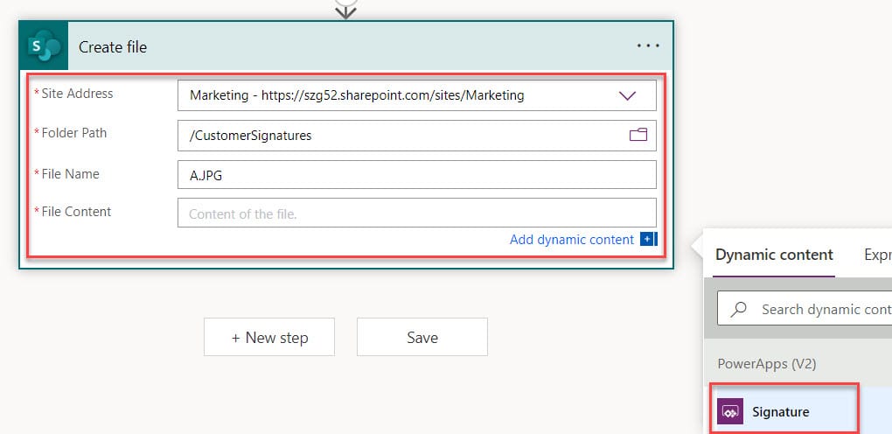Click the Site Address field showing Marketing

(x=417, y=95)
